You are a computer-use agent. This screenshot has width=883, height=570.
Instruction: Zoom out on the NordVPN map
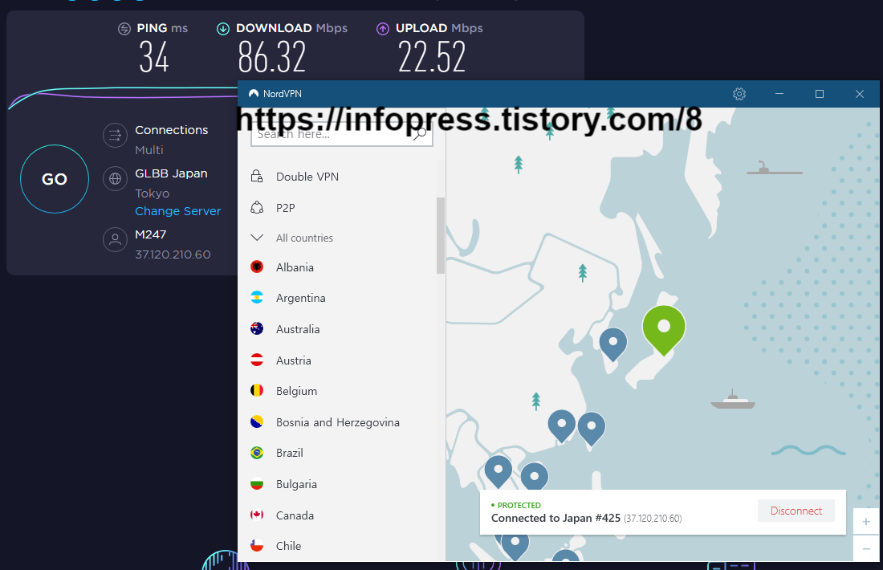point(865,548)
